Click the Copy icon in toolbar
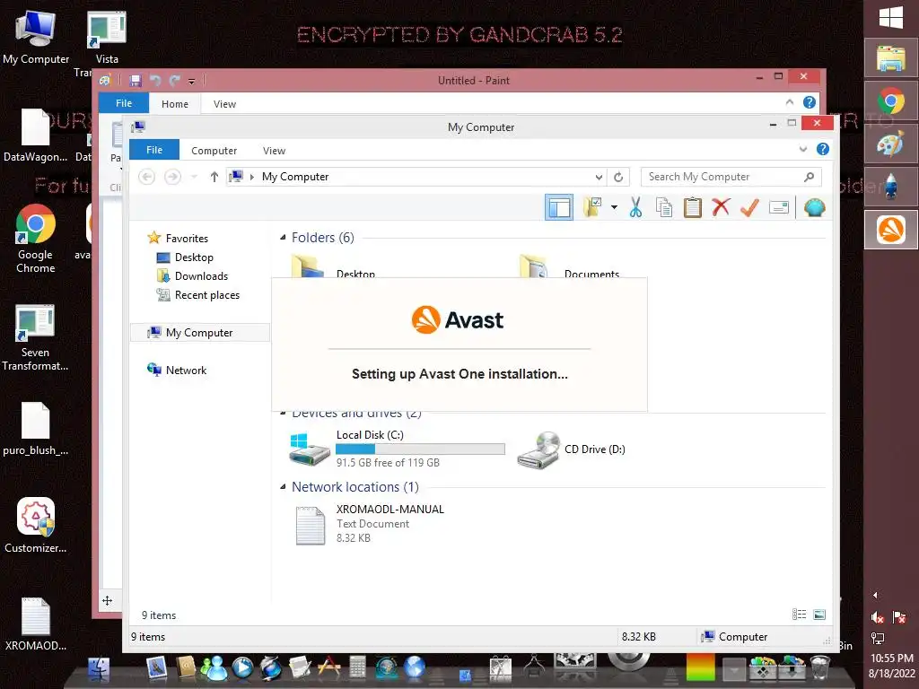This screenshot has height=689, width=919. coord(664,207)
